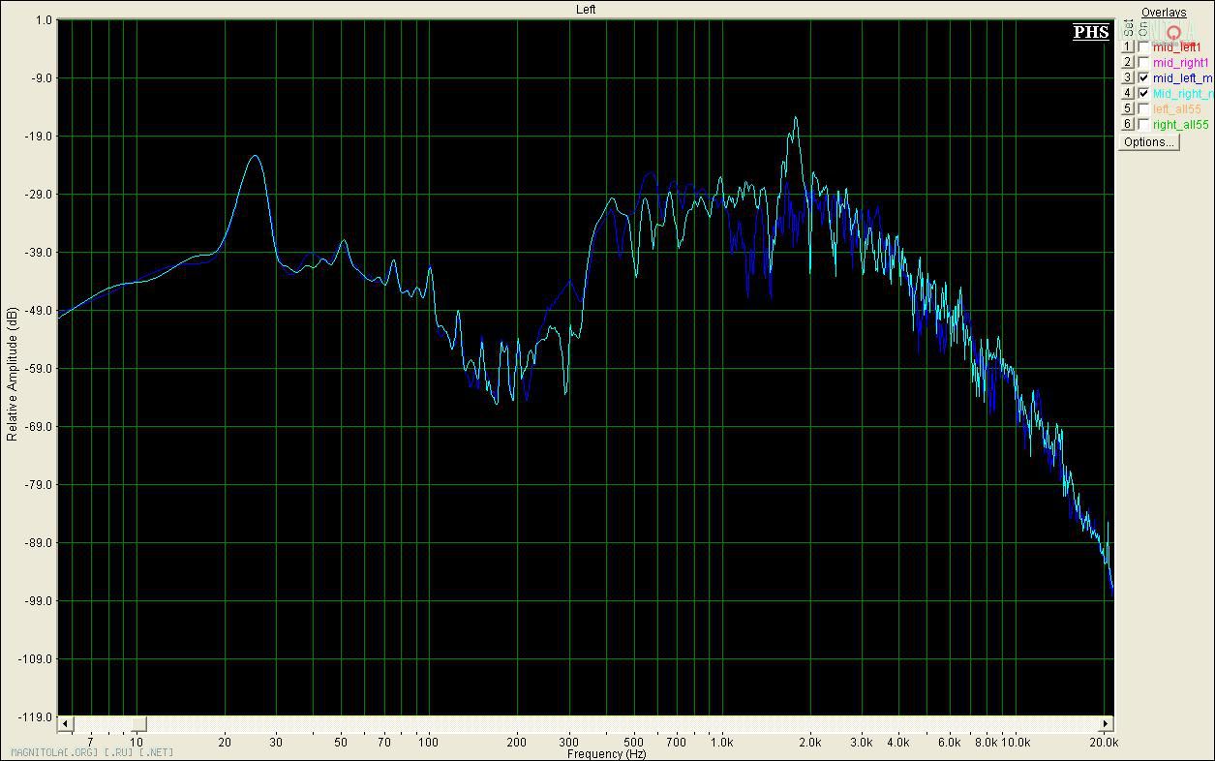Click Set button 3 for overlays
The height and width of the screenshot is (761, 1215).
[1128, 77]
